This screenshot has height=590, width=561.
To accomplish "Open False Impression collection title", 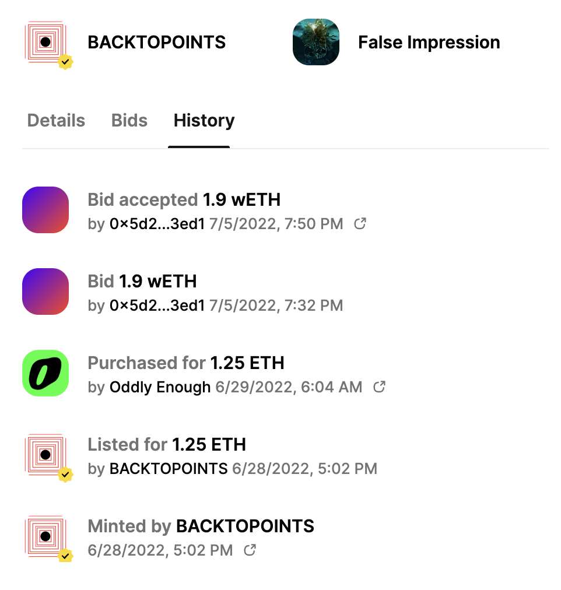I will (429, 43).
